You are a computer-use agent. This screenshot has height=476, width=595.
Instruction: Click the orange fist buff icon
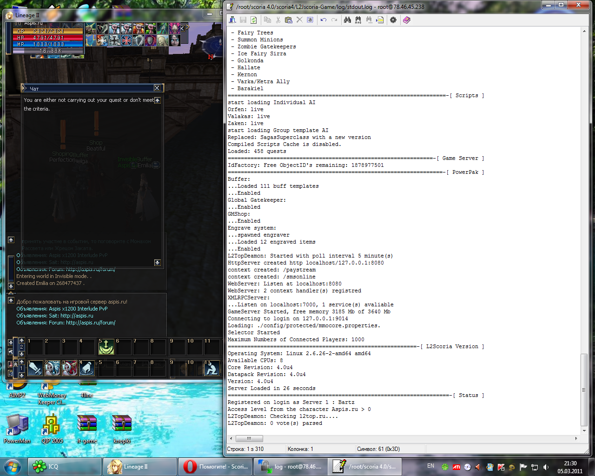139,29
